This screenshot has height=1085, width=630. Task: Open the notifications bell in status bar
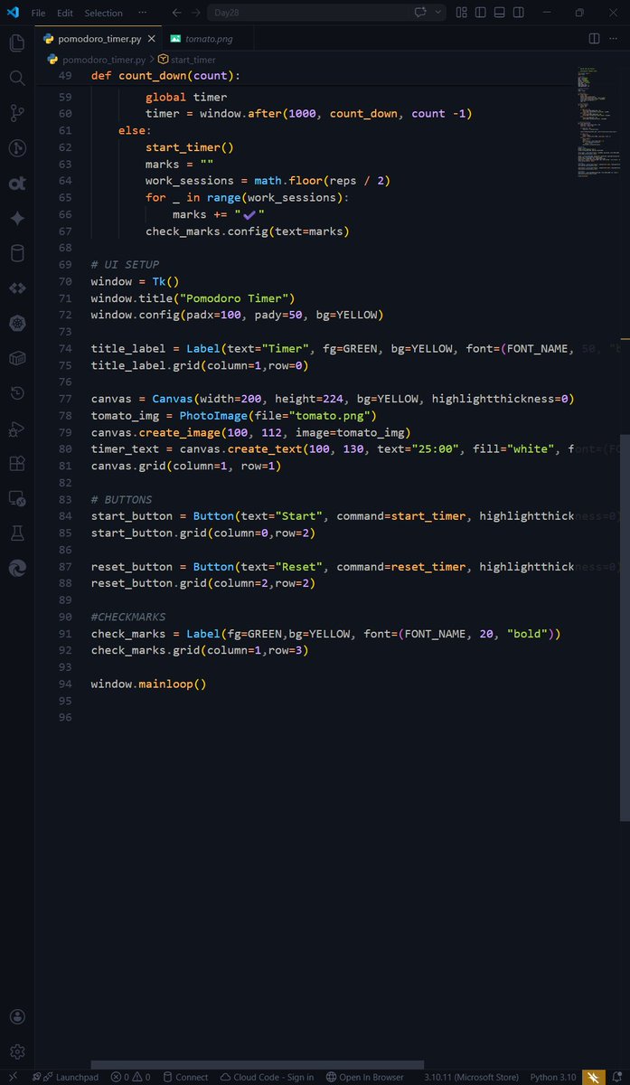tap(617, 1077)
